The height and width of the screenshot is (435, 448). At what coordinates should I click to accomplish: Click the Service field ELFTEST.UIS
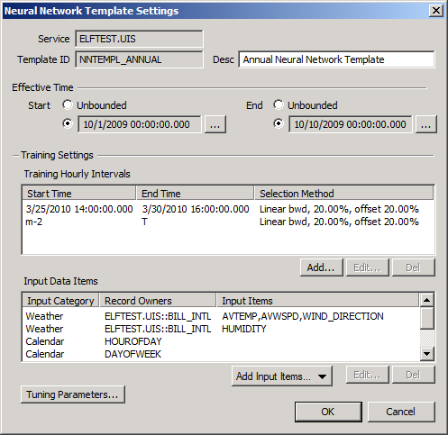coord(139,39)
